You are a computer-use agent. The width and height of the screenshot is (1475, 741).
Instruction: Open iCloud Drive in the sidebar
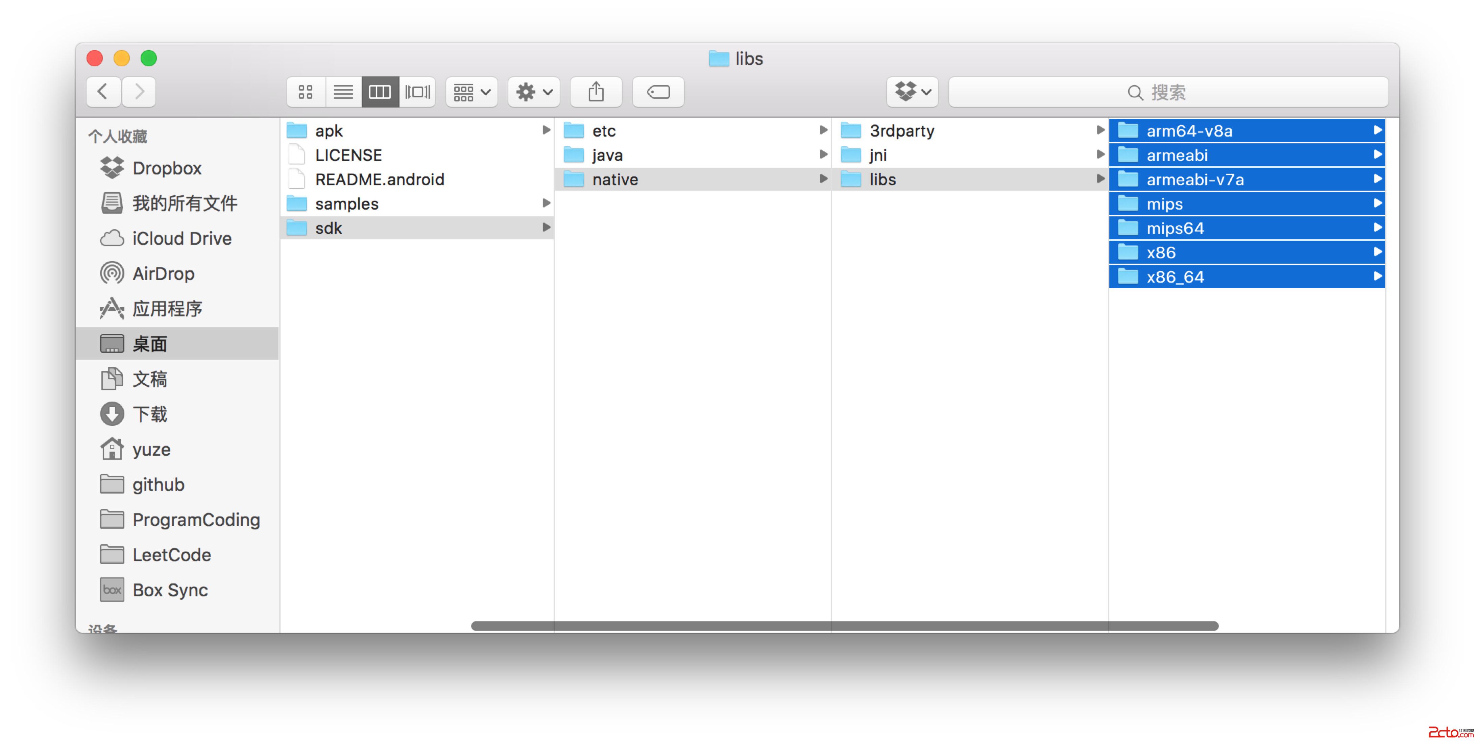(182, 238)
